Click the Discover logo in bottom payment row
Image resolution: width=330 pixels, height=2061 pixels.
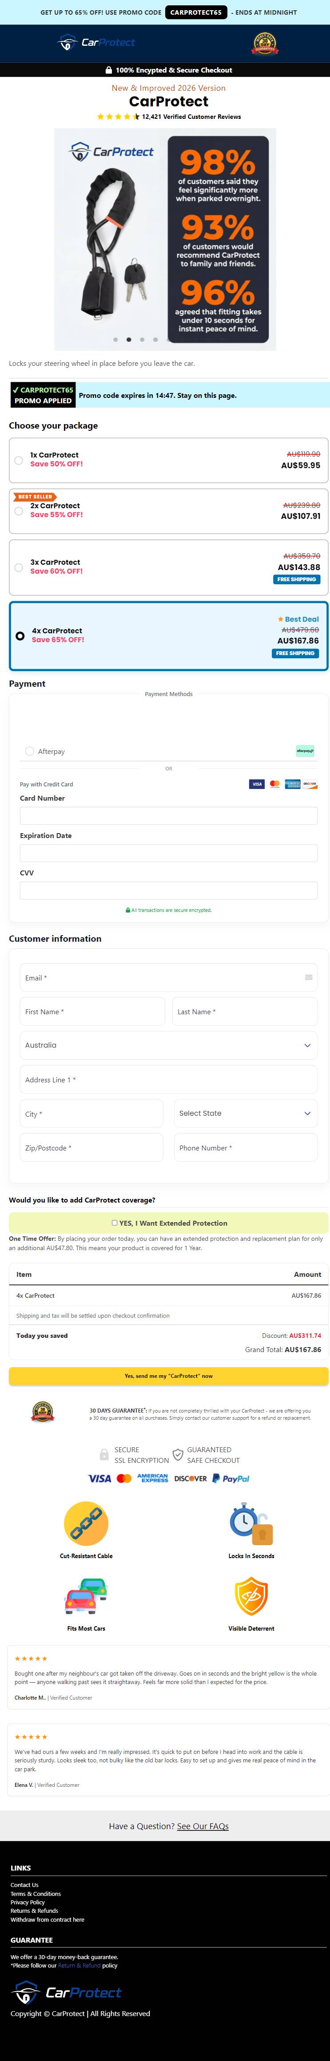click(190, 1478)
